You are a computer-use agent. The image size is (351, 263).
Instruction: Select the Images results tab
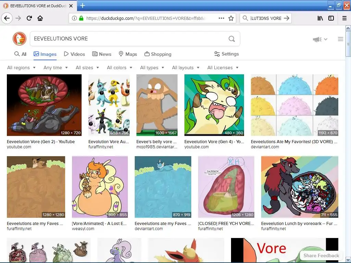click(x=45, y=54)
